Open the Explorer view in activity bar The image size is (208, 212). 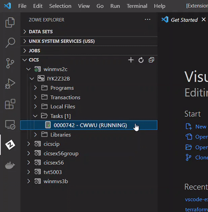10,23
